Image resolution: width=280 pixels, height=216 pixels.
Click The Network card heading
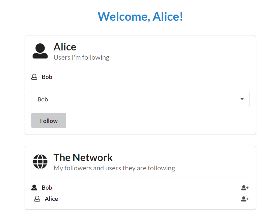pos(83,157)
